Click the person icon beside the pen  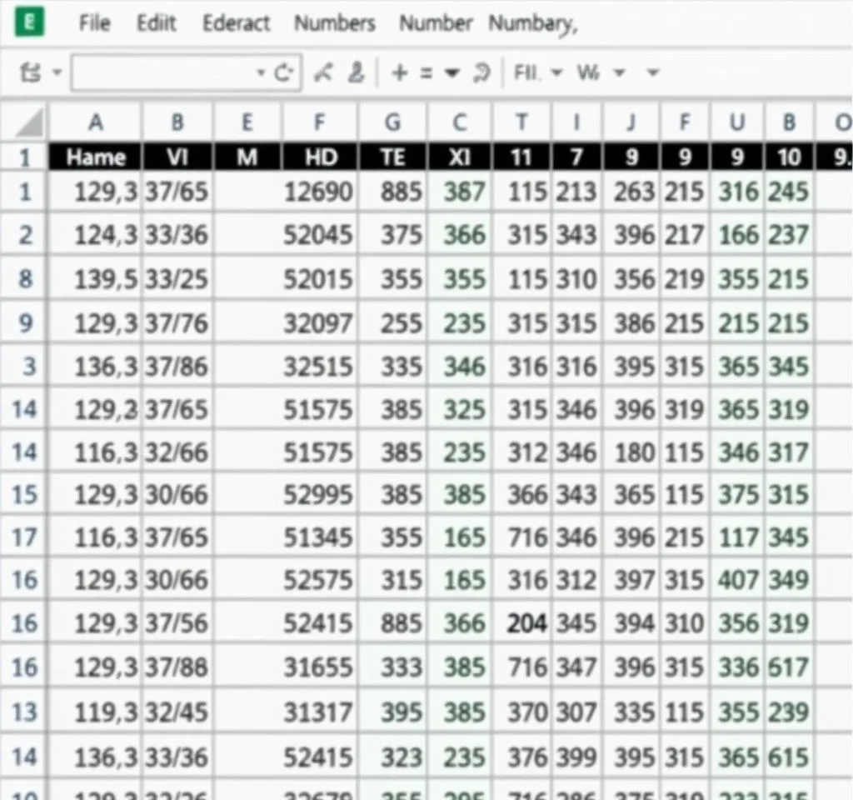(356, 73)
